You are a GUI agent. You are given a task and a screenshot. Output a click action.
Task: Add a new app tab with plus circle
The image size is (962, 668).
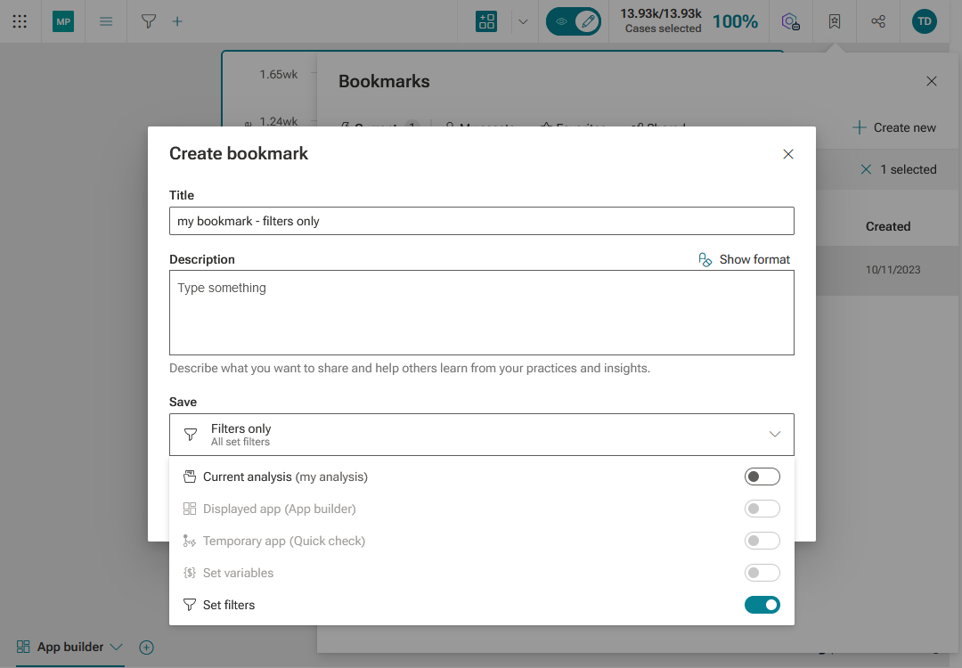pos(146,648)
